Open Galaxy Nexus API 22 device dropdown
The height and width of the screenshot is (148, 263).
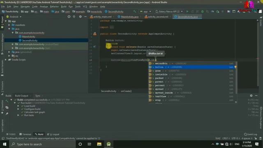click(x=169, y=12)
